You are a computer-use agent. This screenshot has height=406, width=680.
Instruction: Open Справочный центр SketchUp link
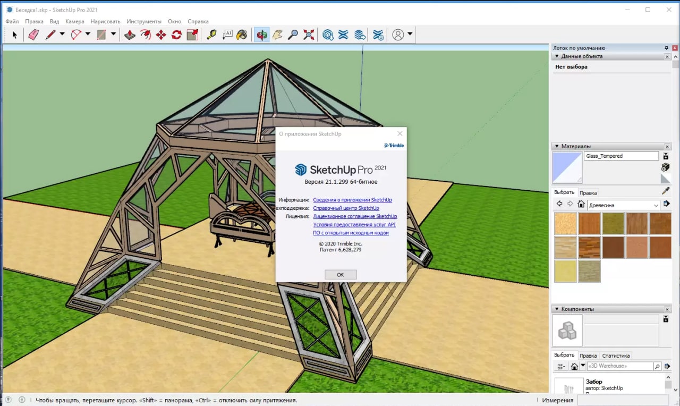pos(346,208)
